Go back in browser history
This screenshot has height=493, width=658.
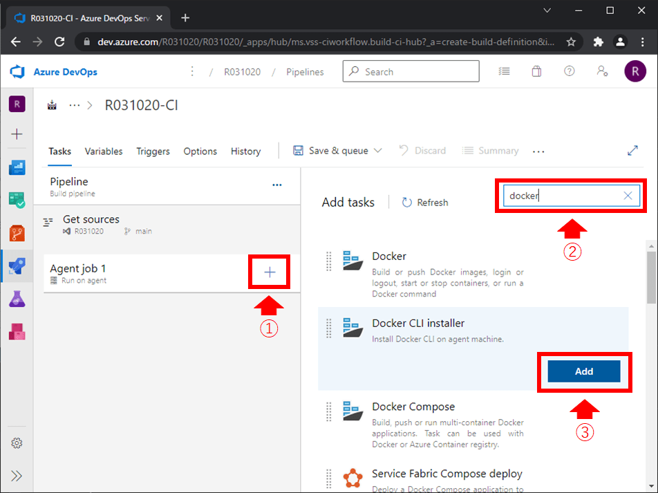point(16,42)
